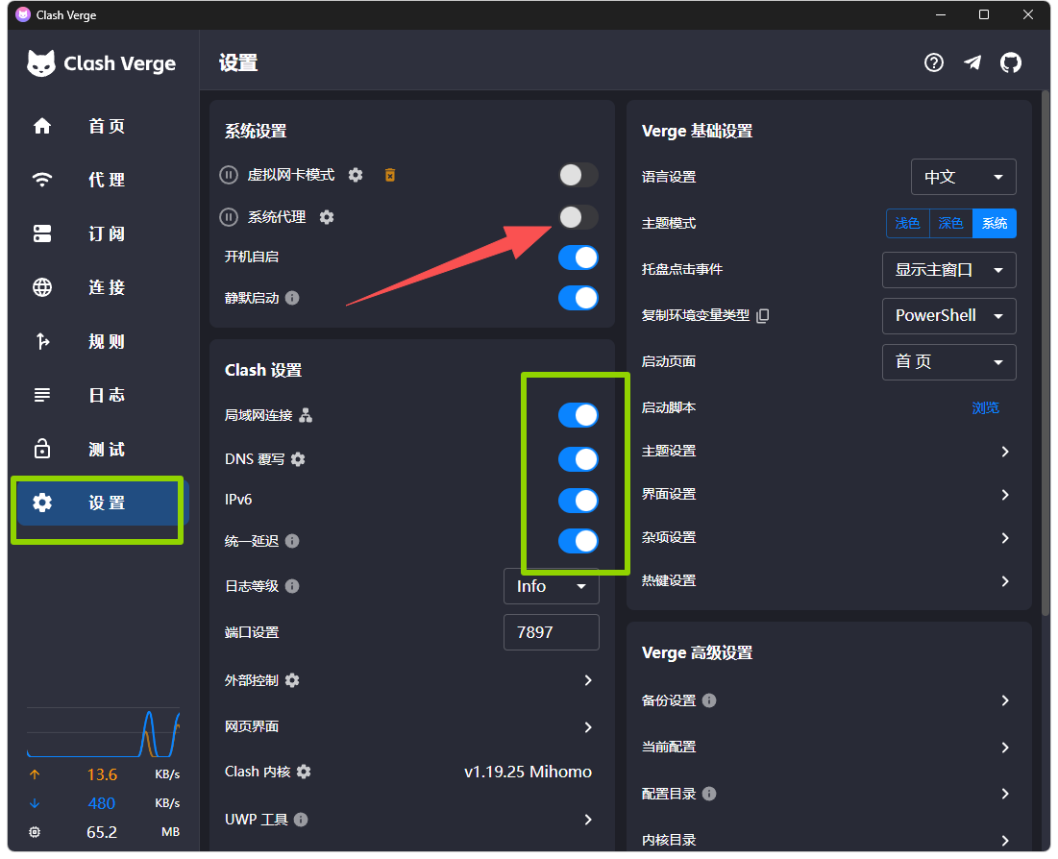Disable auto start on boot (开机自启) toggle

tap(578, 258)
